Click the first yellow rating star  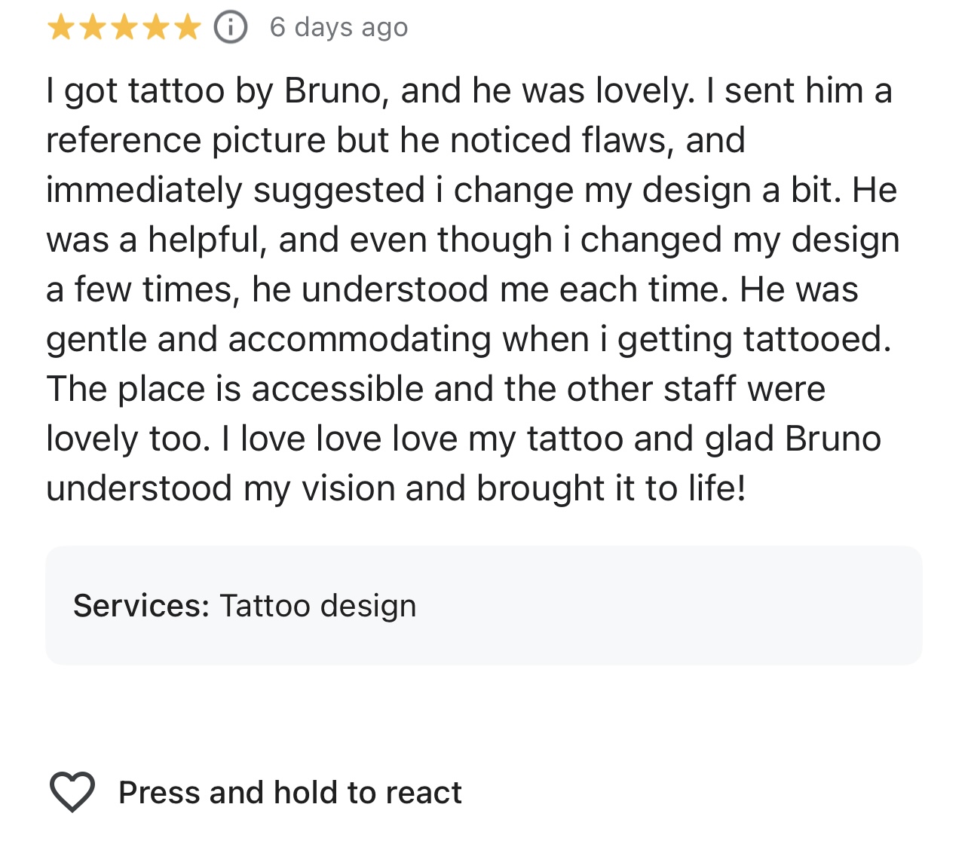[60, 28]
